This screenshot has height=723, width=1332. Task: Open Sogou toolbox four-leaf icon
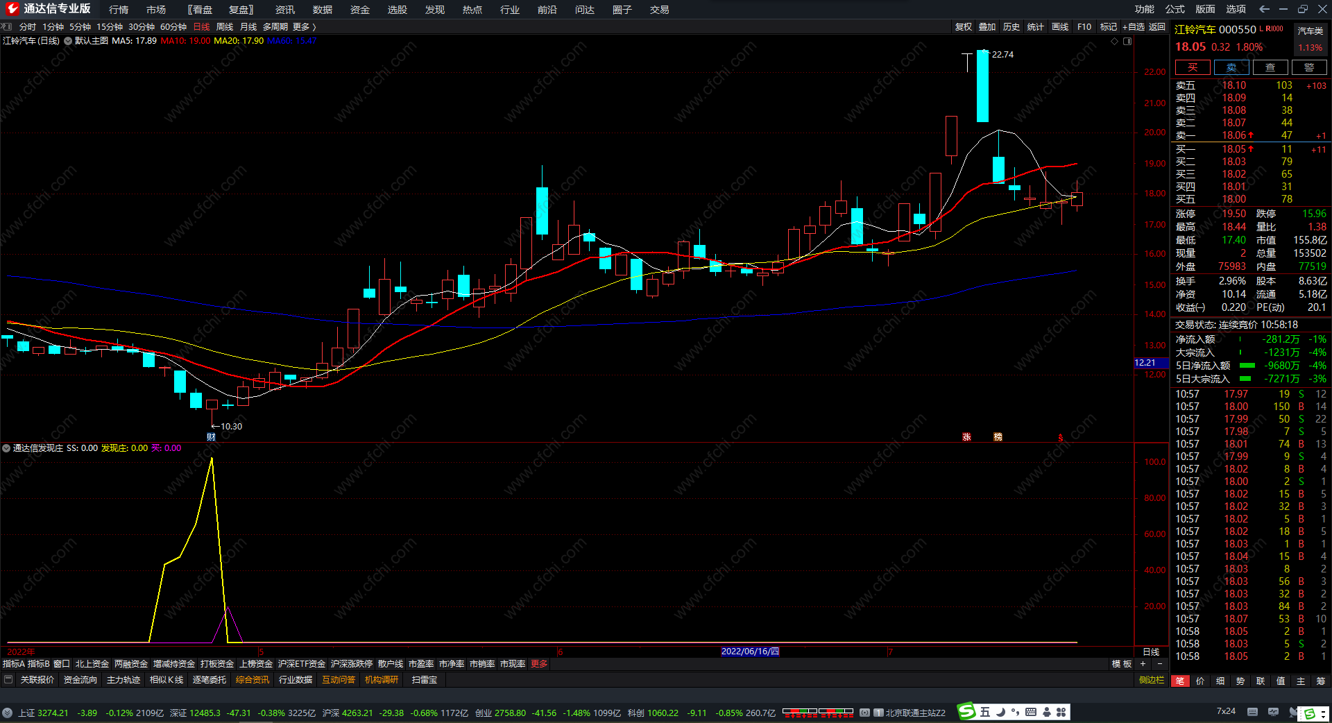click(x=1061, y=712)
